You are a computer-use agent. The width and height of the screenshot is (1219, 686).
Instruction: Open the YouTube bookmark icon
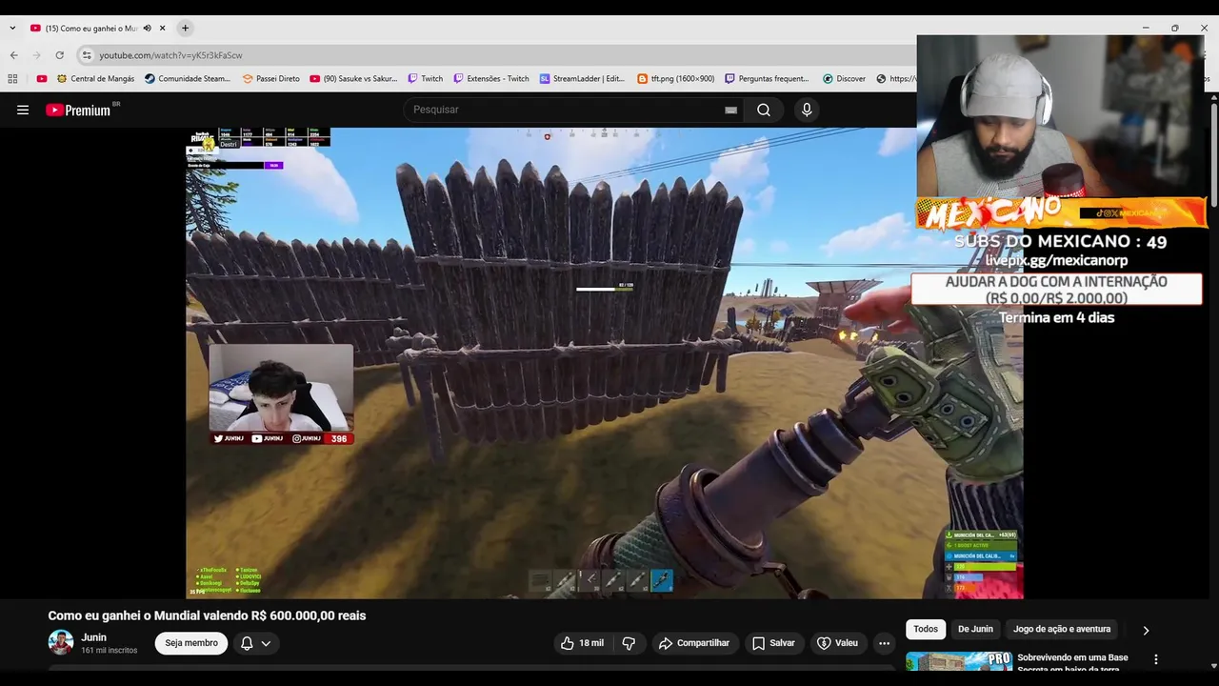click(x=42, y=79)
